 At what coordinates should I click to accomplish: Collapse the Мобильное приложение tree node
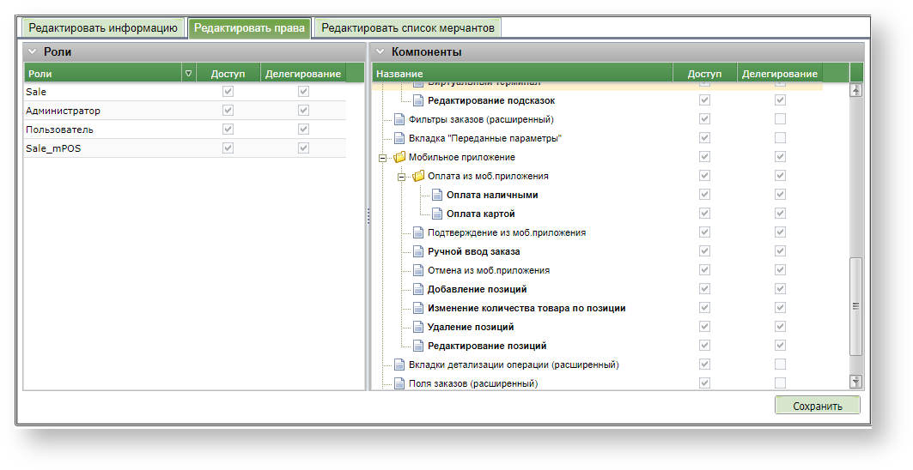click(381, 158)
